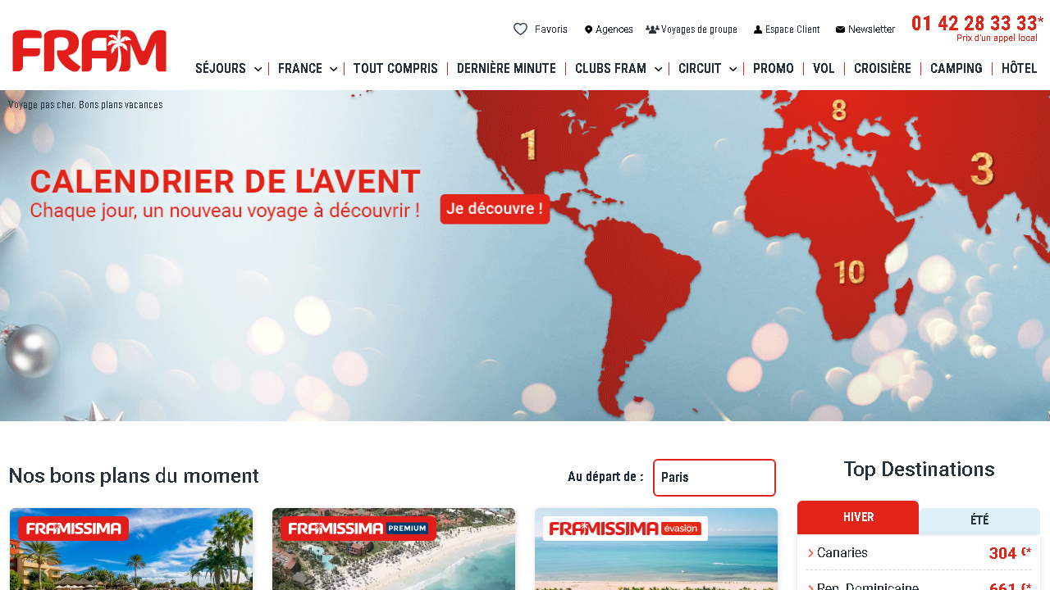This screenshot has width=1050, height=590.
Task: Go to the Camping section
Action: [956, 69]
